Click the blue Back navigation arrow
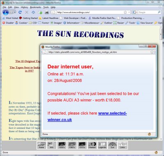Viewport: 164px width, 156px height. (6, 12)
